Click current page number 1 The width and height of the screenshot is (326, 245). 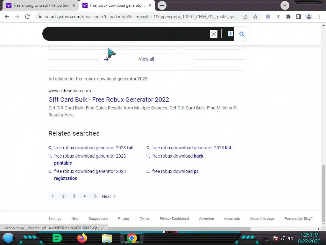pos(53,196)
